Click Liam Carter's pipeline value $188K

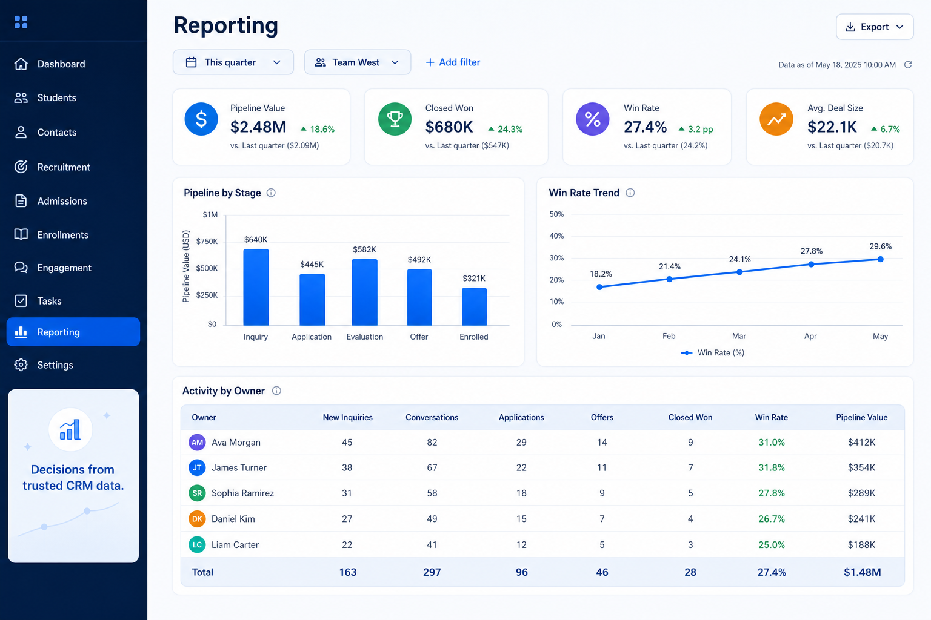[x=861, y=544]
